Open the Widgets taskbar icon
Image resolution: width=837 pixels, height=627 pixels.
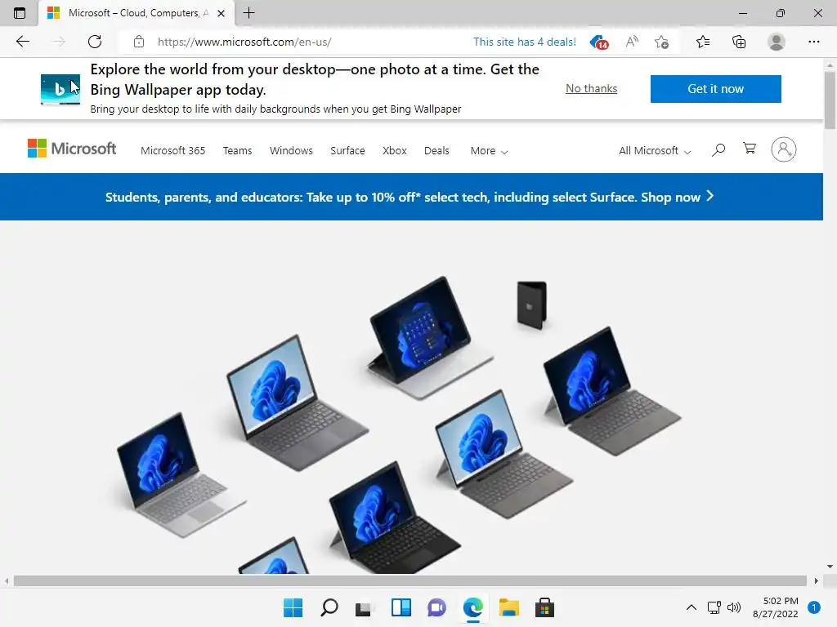(x=401, y=607)
